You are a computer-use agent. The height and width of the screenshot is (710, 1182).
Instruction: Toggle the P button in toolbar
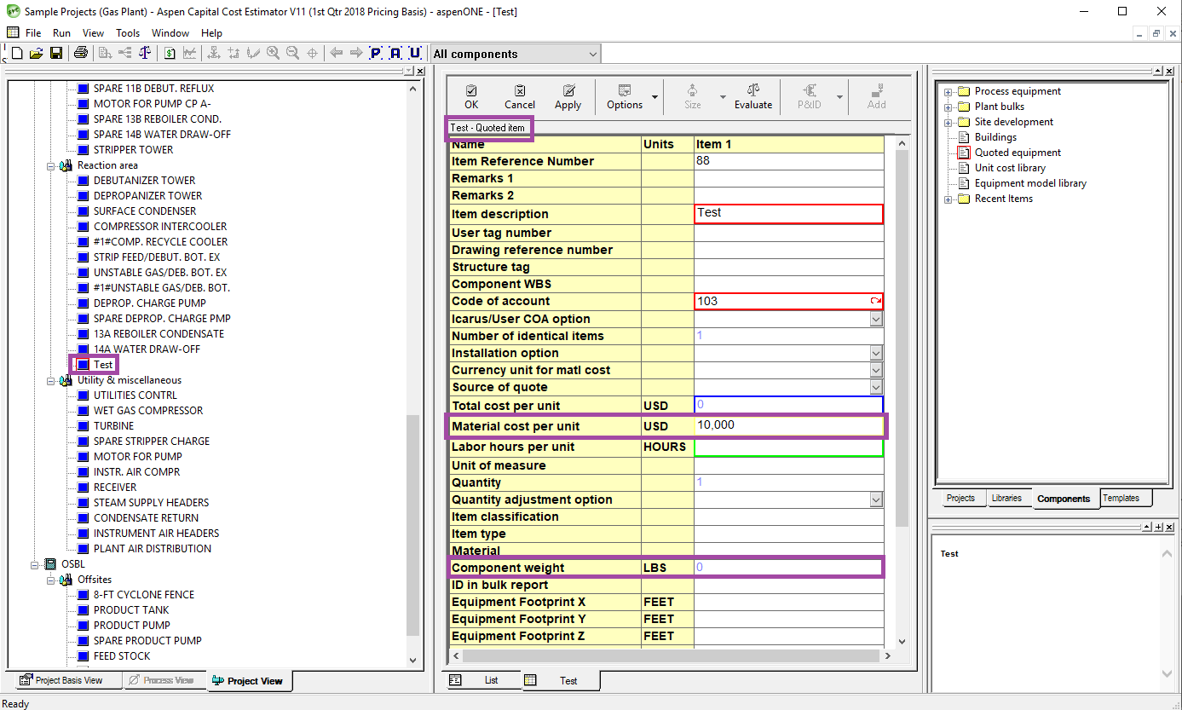coord(376,54)
